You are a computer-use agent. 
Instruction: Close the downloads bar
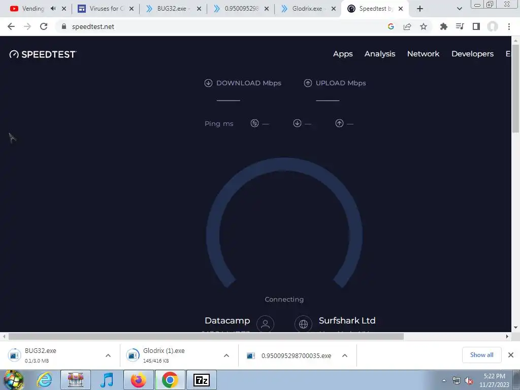click(x=511, y=355)
